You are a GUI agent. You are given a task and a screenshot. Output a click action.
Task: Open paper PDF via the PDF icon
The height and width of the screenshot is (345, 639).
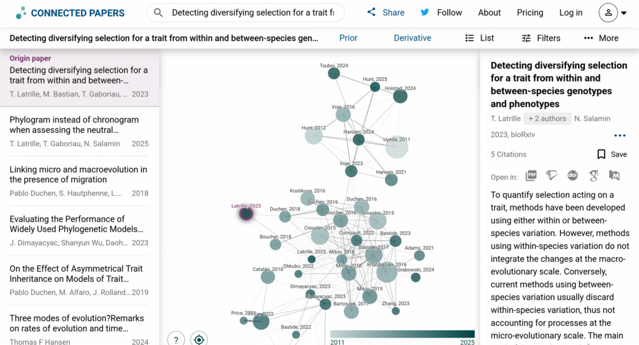[x=531, y=176]
